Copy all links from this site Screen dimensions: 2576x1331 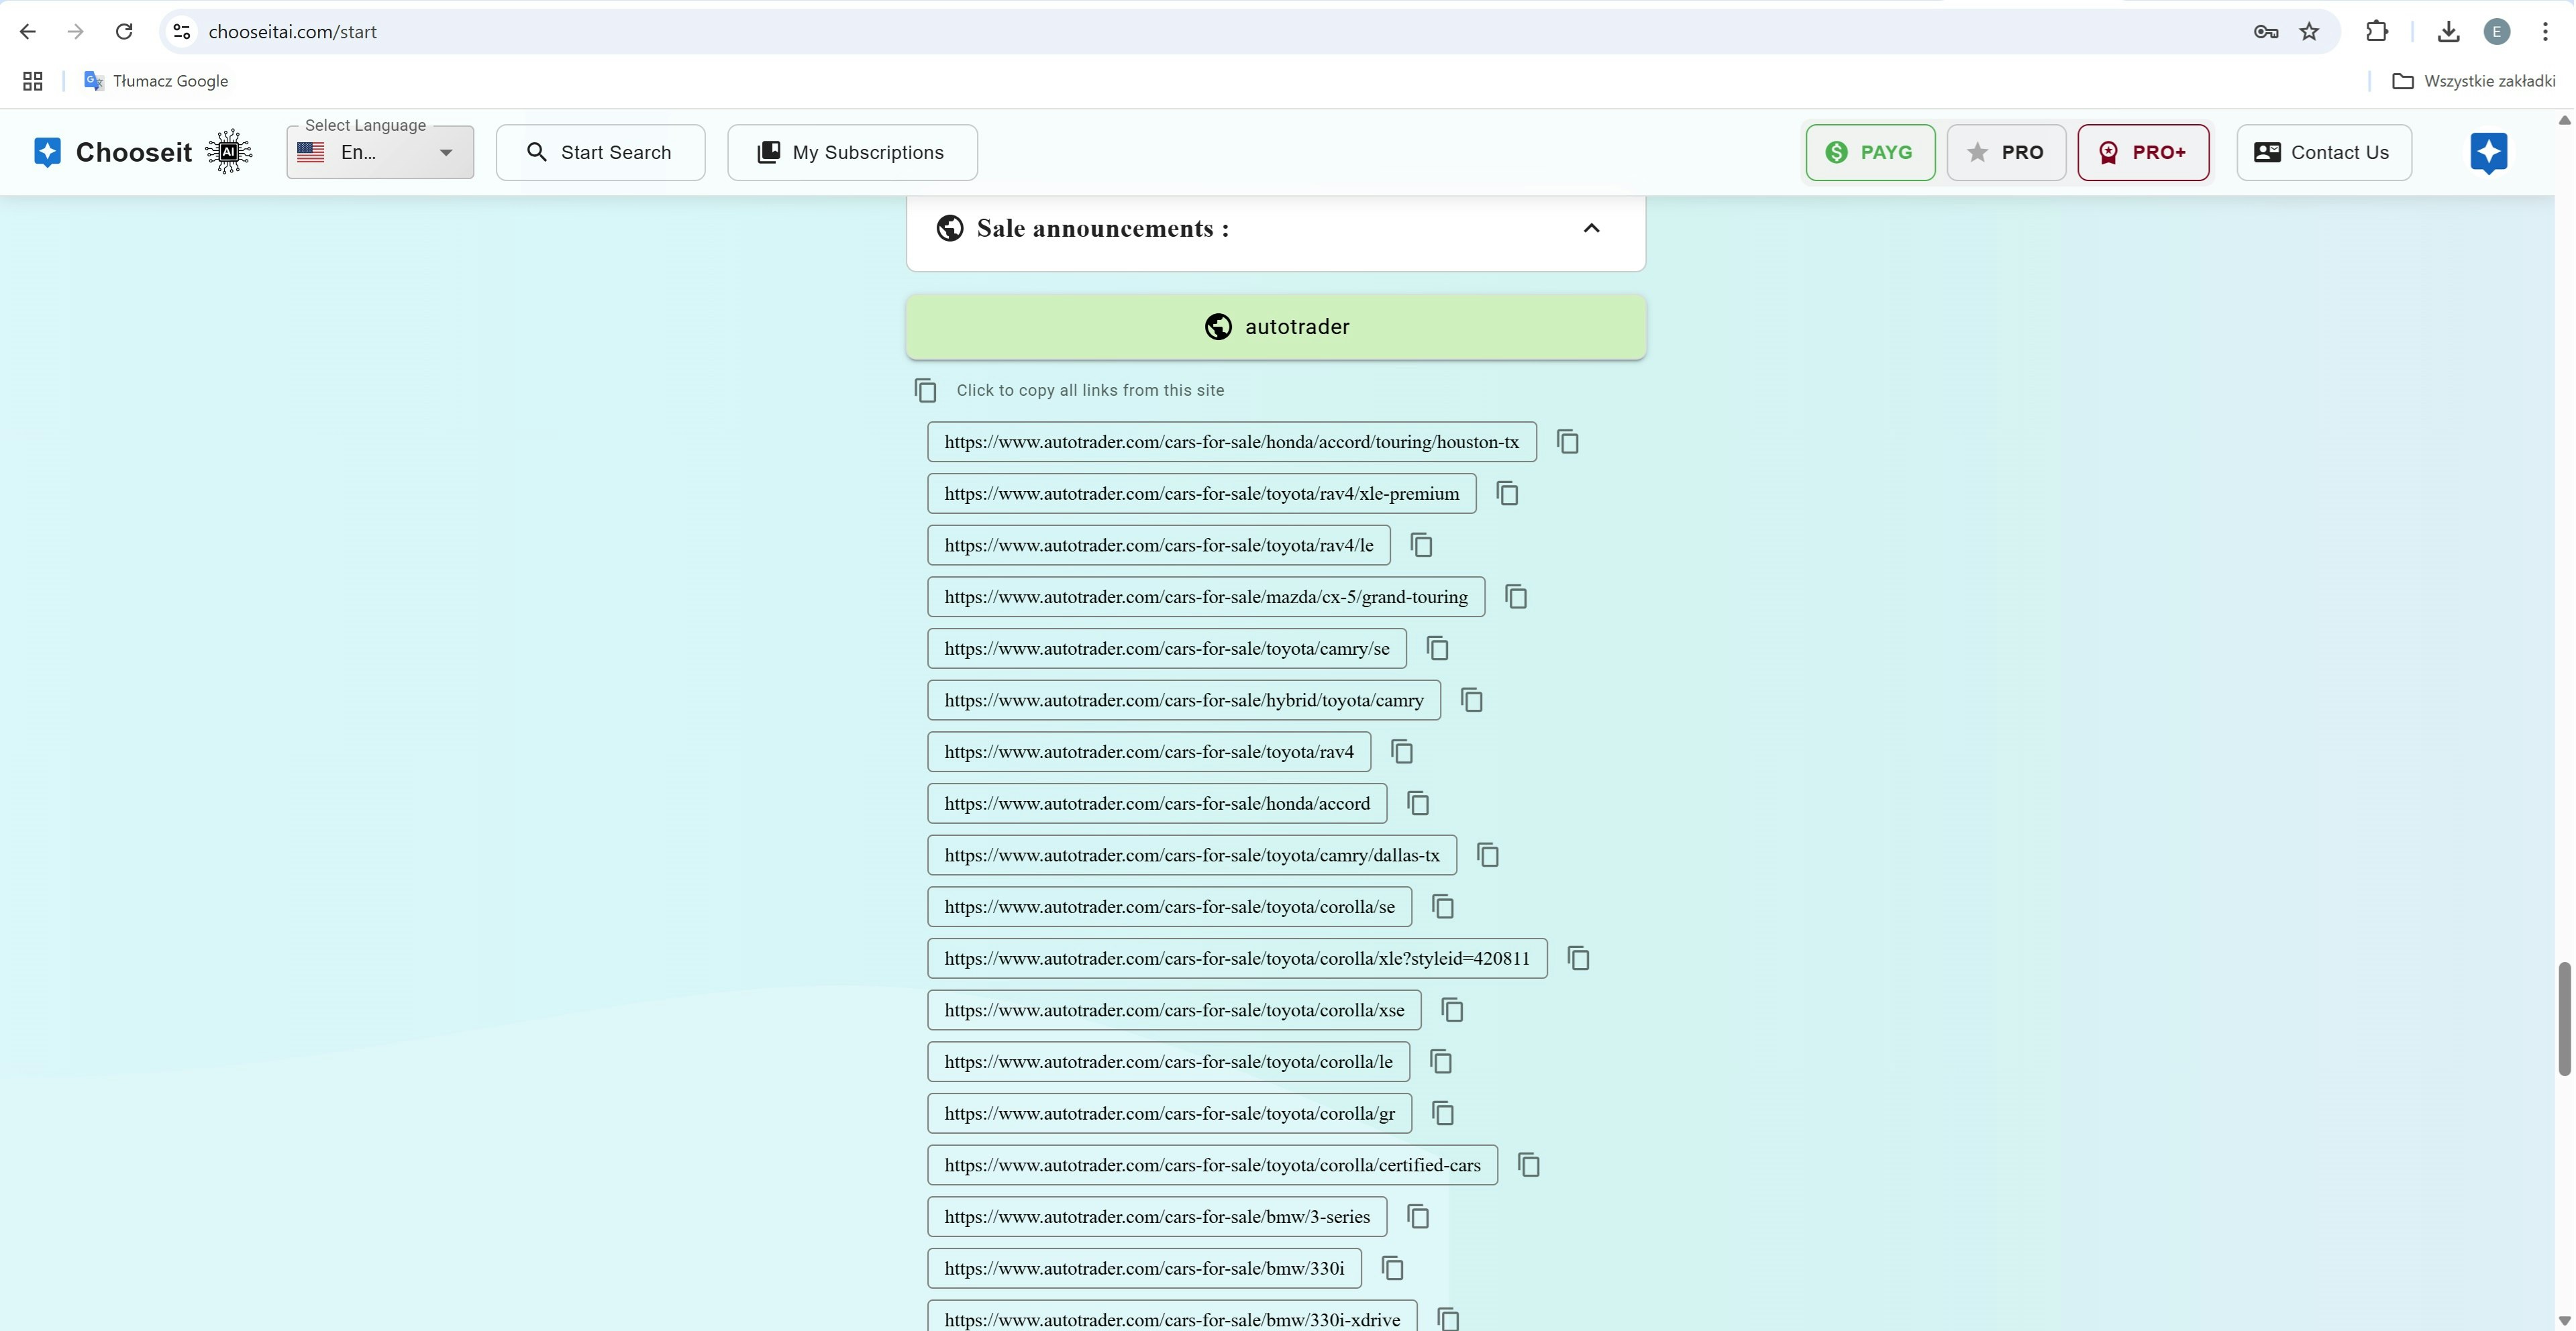click(926, 390)
